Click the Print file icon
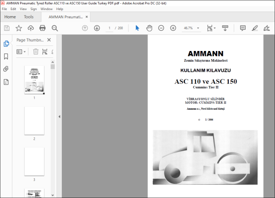The height and width of the screenshot is (198, 275). [x=43, y=28]
